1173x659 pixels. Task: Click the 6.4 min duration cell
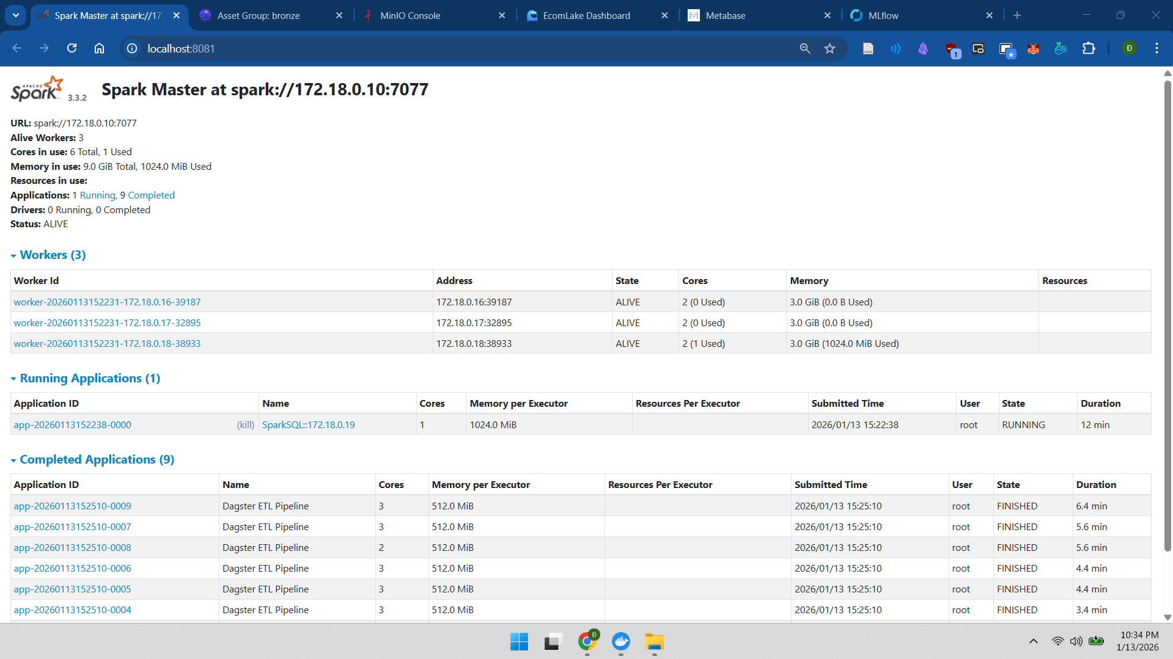[1111, 506]
